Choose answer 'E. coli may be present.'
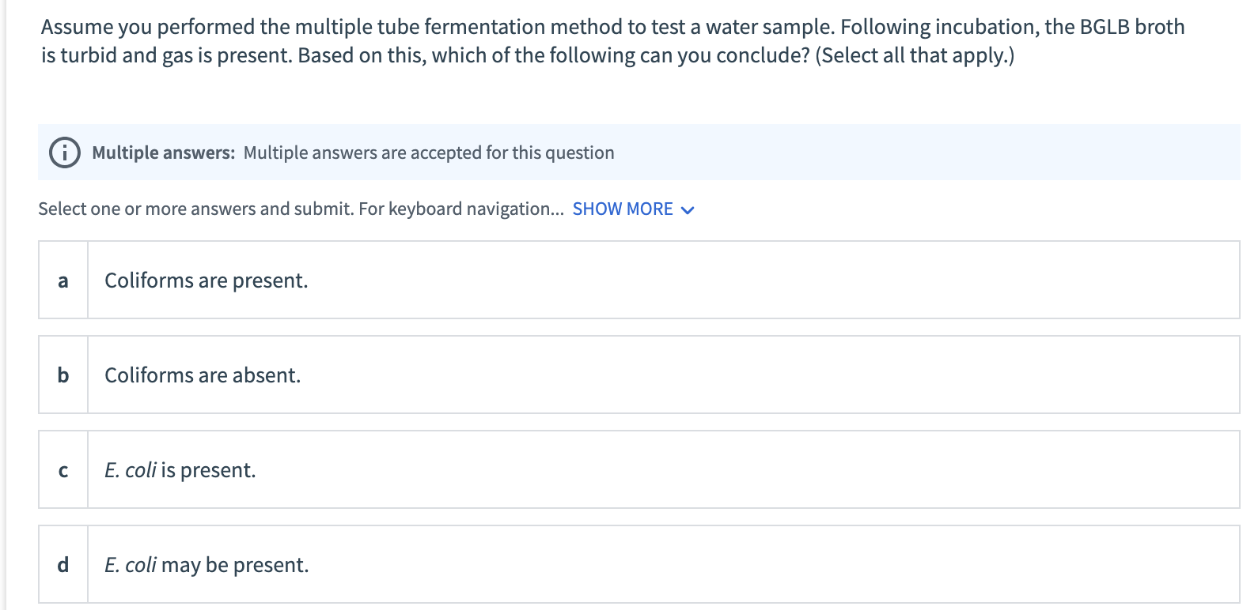This screenshot has height=610, width=1258. pyautogui.click(x=207, y=565)
